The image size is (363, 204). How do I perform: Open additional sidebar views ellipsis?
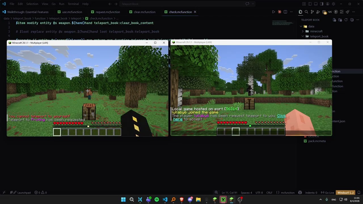[x=353, y=12]
